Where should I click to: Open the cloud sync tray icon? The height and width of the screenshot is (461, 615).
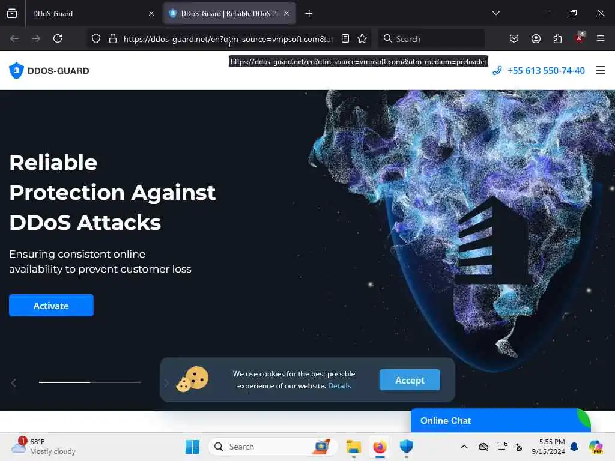(483, 447)
